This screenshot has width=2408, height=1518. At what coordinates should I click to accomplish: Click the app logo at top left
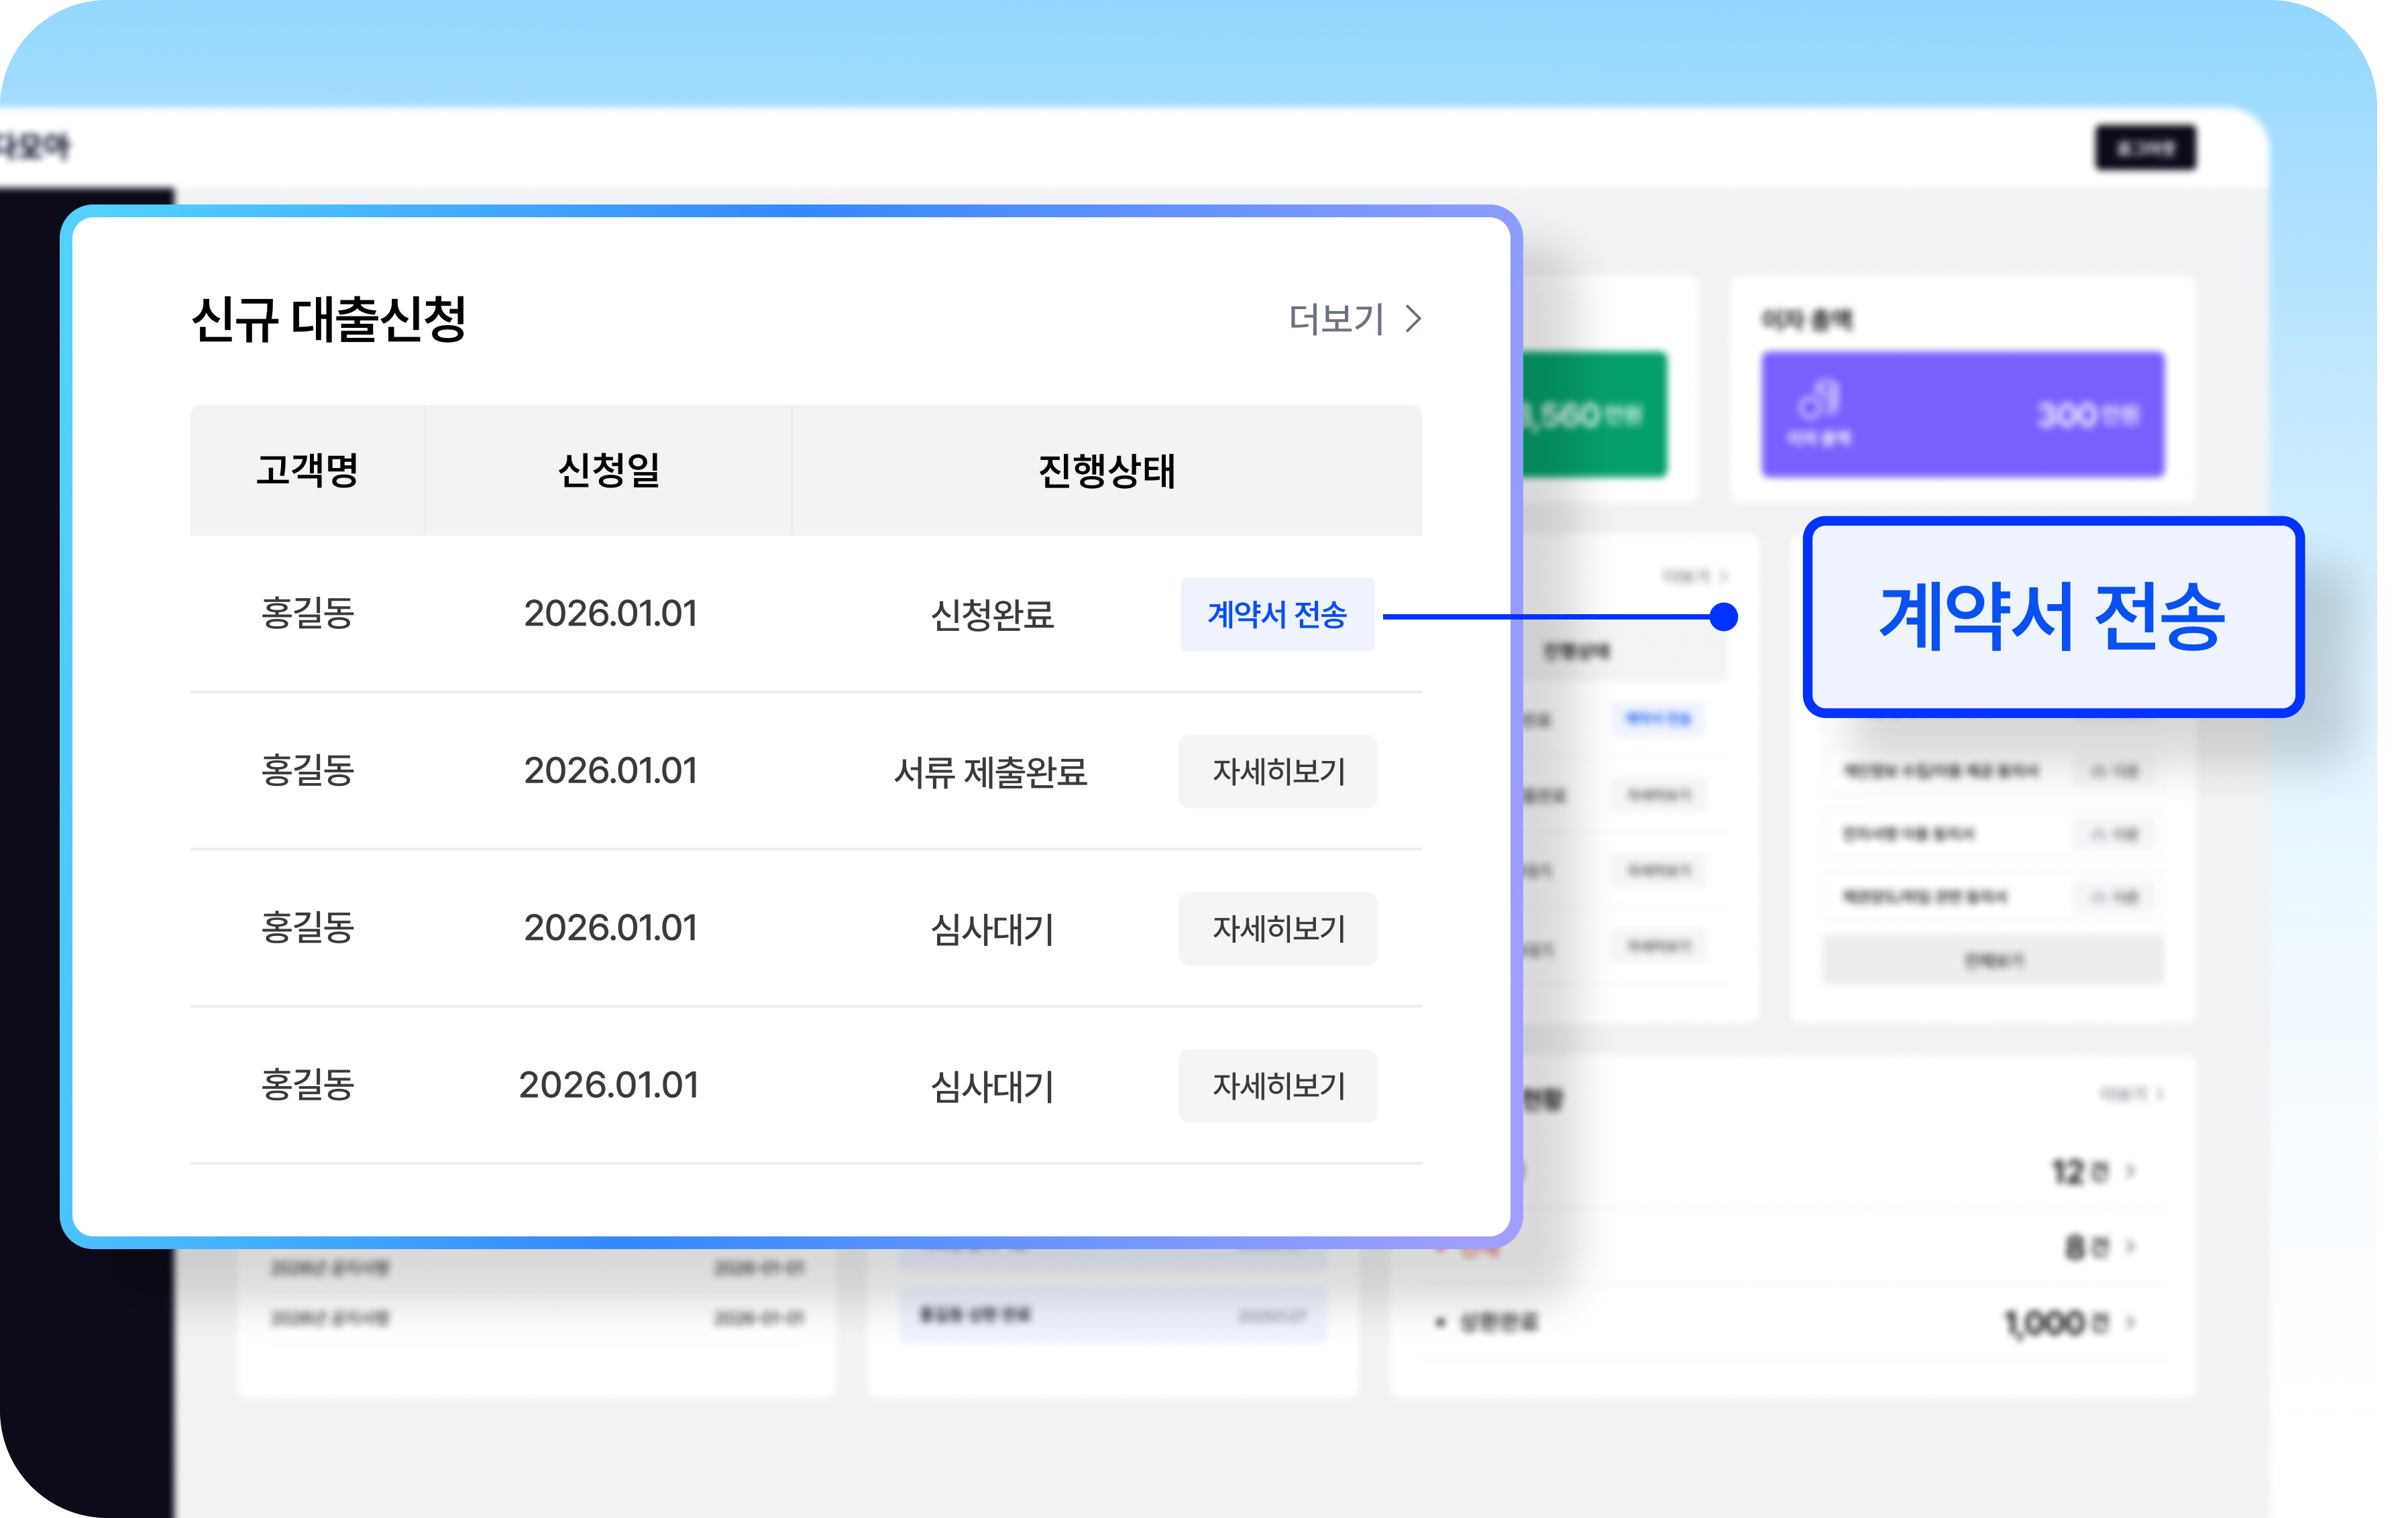coord(35,147)
